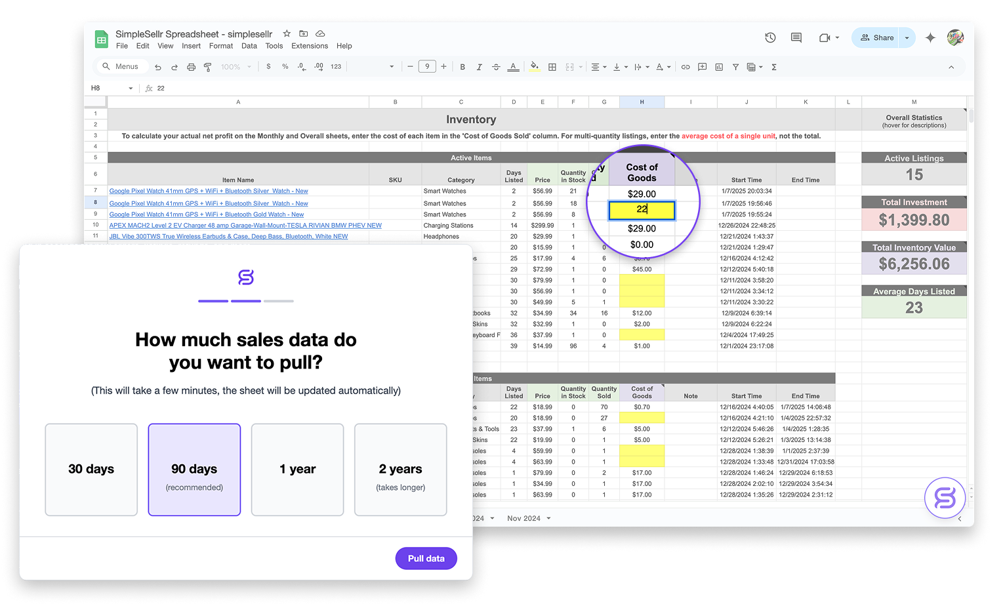Open the Extensions menu
This screenshot has height=606, width=1005.
[x=310, y=46]
